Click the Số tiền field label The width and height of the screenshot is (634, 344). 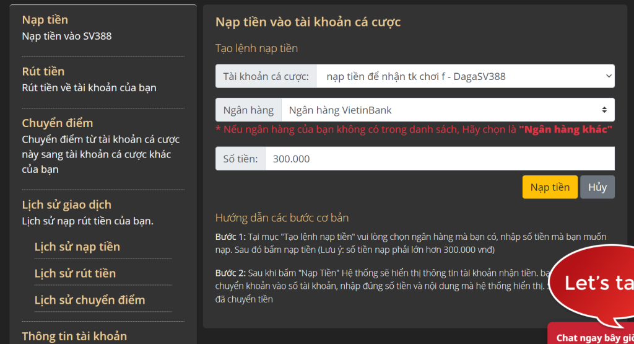(x=240, y=159)
